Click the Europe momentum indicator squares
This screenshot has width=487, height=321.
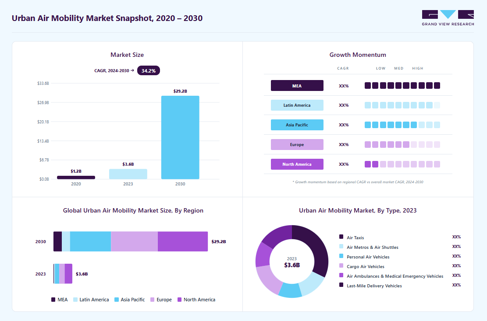pyautogui.click(x=402, y=144)
